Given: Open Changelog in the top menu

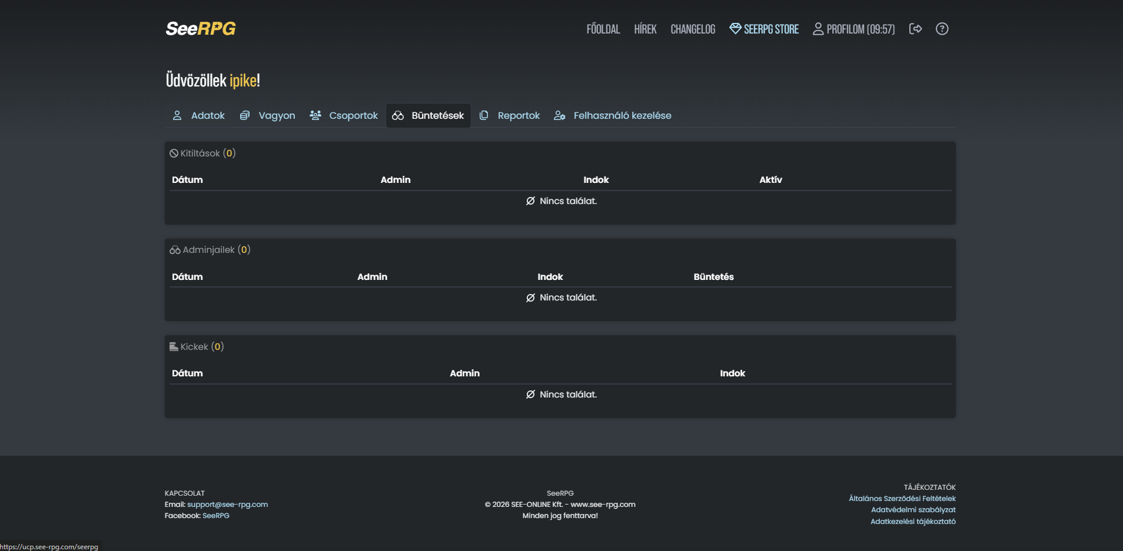Looking at the screenshot, I should (x=693, y=29).
